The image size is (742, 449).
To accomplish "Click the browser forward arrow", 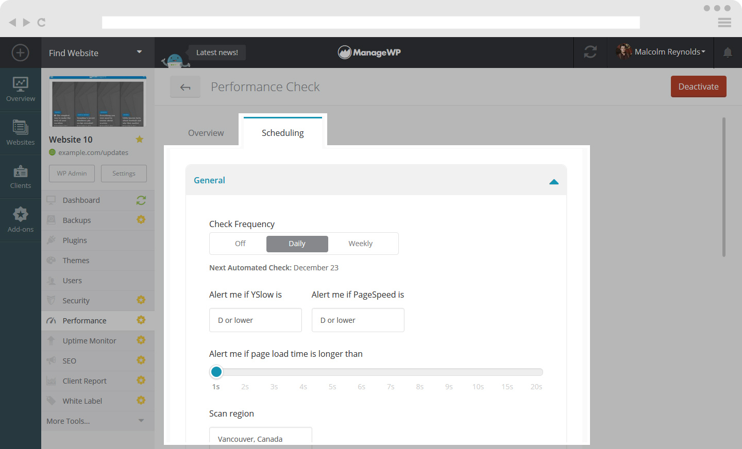I will (x=26, y=22).
